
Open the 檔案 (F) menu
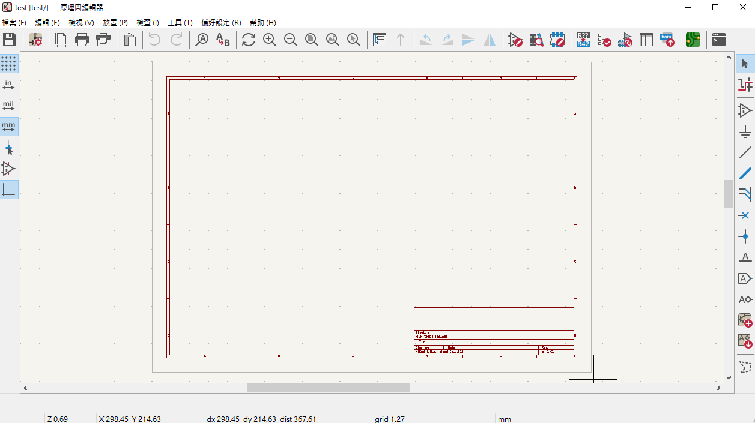pyautogui.click(x=14, y=23)
